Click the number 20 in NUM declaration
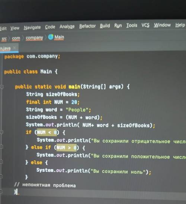 (74, 102)
